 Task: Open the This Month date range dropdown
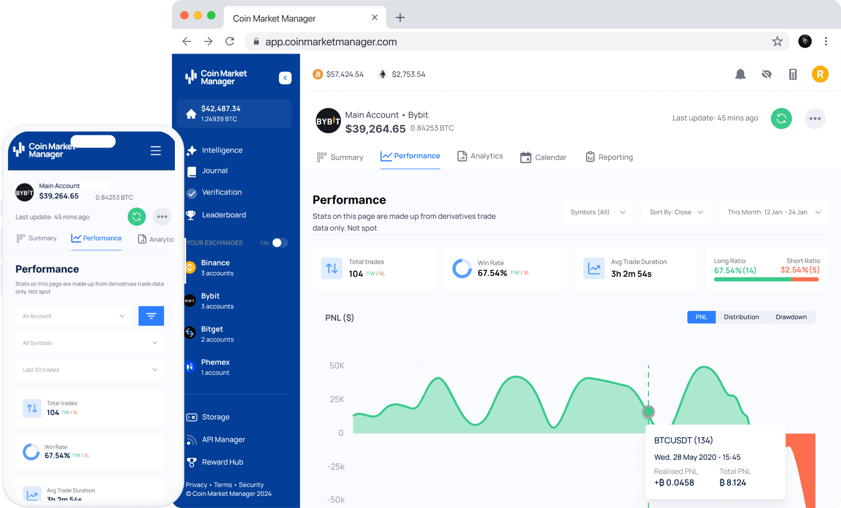[774, 212]
